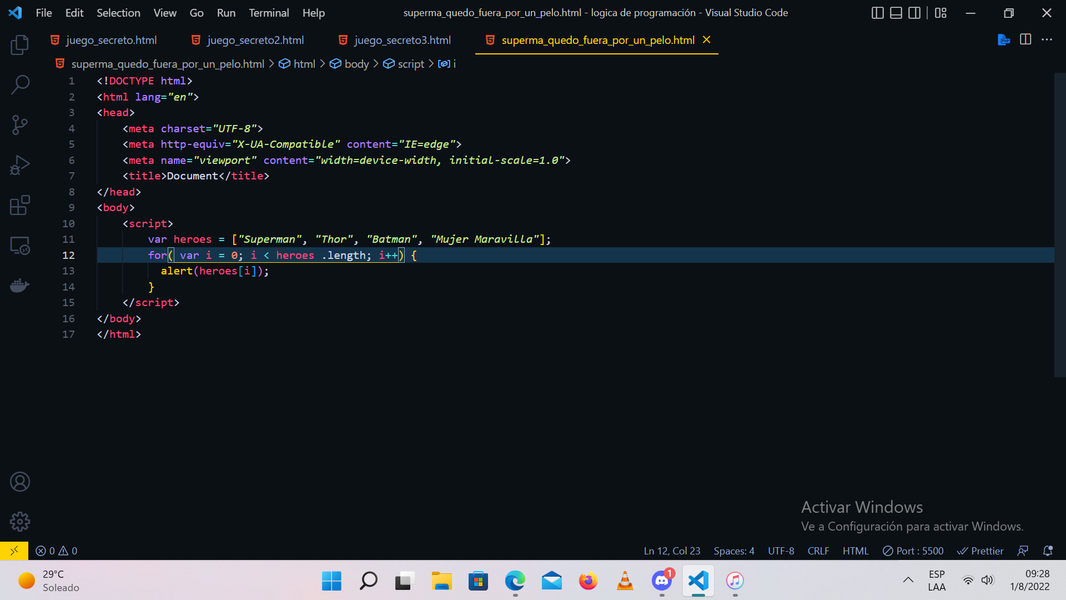Expand the i variable breadcrumb
This screenshot has width=1066, height=600.
[447, 64]
